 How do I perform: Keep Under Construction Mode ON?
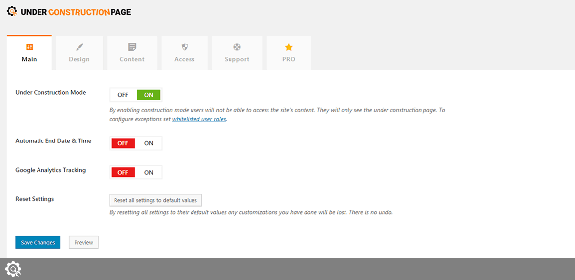click(149, 95)
